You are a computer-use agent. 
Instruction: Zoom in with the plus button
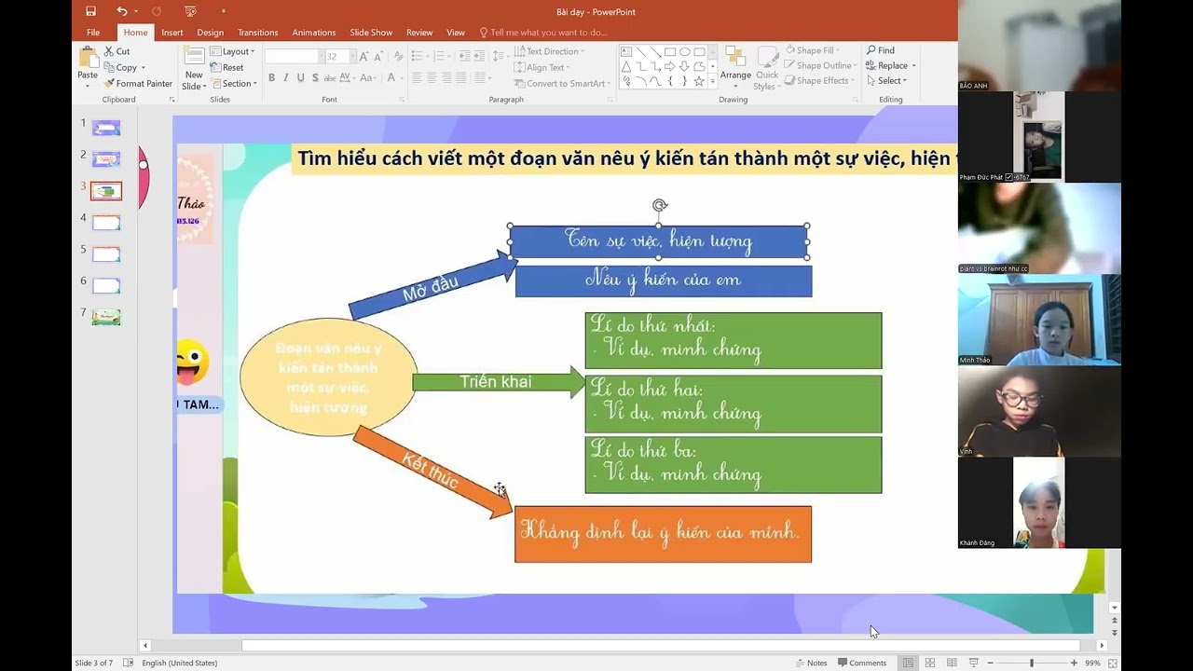[1074, 663]
